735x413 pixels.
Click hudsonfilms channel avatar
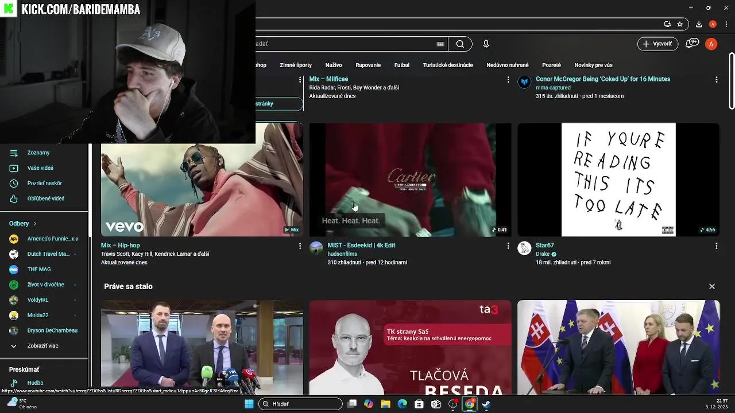coord(316,248)
